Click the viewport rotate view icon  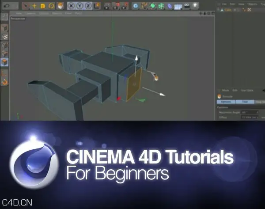[209, 13]
